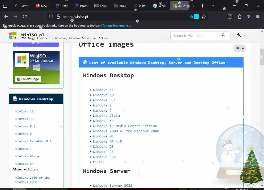Click the circular timer toolbar icon
The width and height of the screenshot is (264, 190).
[x=230, y=17]
